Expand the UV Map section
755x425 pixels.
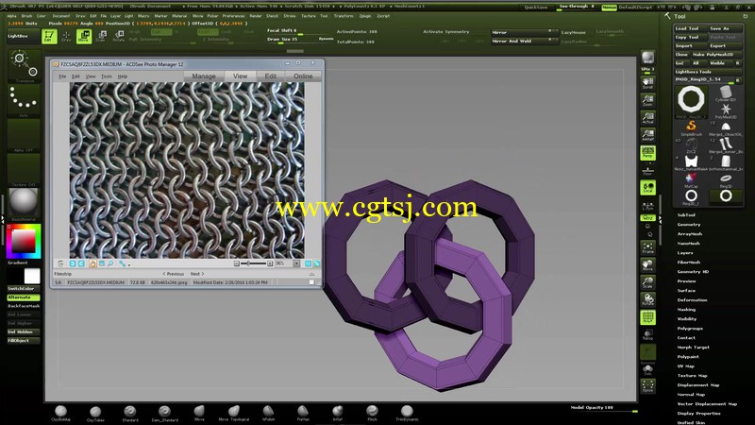tap(686, 366)
